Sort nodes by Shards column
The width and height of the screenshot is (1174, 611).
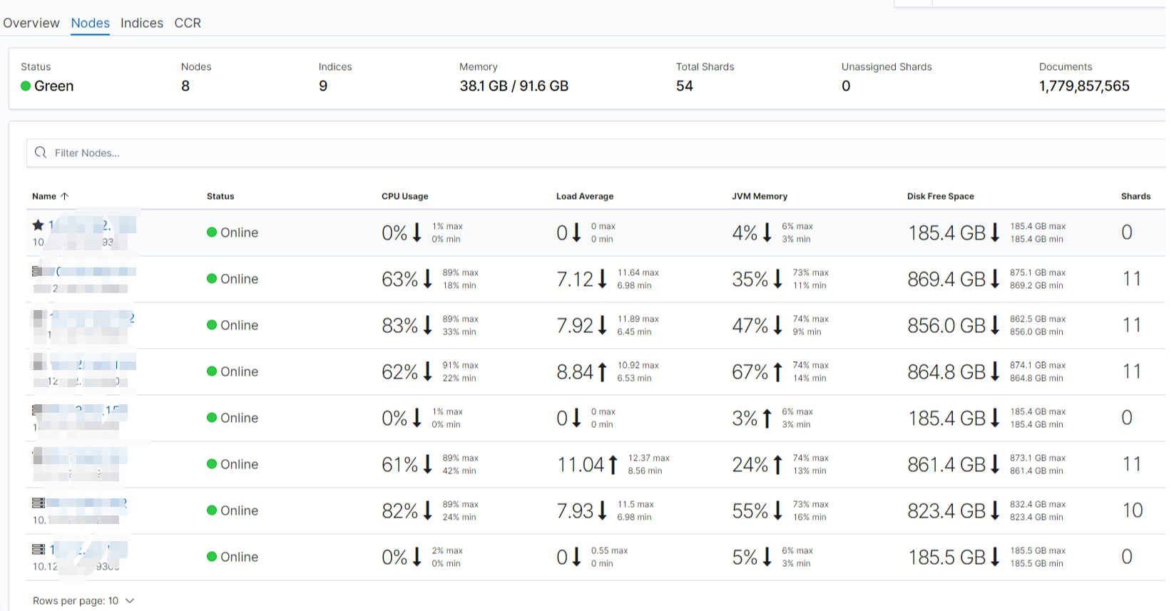click(x=1135, y=196)
